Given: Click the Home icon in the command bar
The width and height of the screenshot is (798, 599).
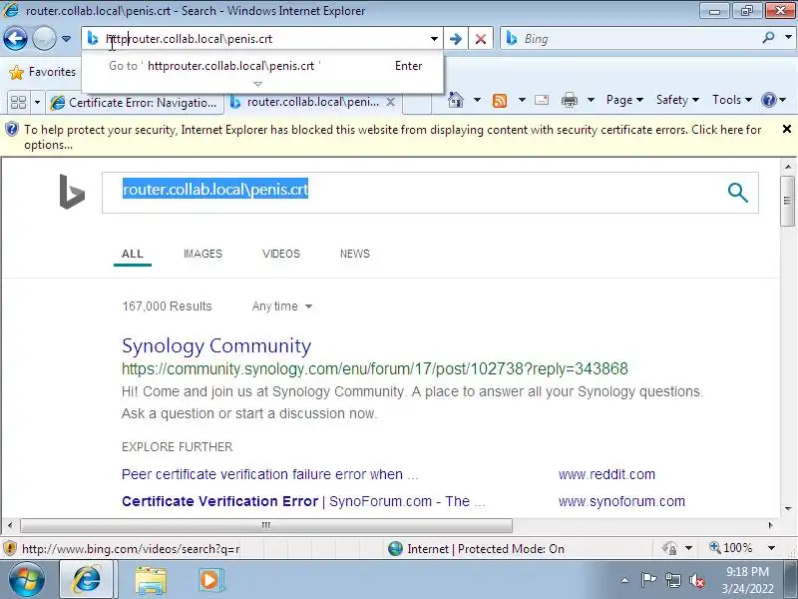Looking at the screenshot, I should click(x=456, y=100).
